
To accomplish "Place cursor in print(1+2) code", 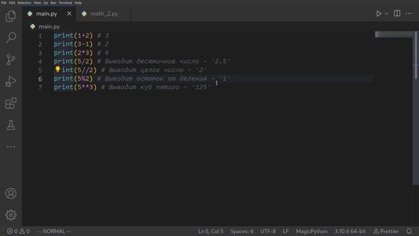I will pos(73,35).
